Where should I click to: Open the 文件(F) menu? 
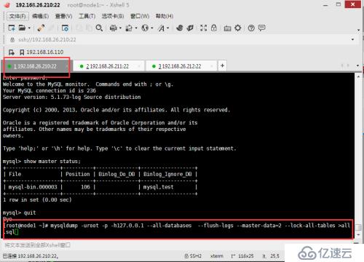point(17,16)
